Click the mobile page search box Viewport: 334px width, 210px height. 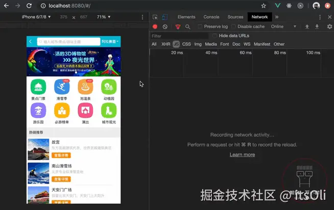(x=68, y=42)
